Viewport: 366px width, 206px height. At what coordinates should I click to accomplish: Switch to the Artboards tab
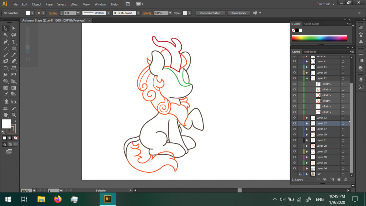coord(310,52)
